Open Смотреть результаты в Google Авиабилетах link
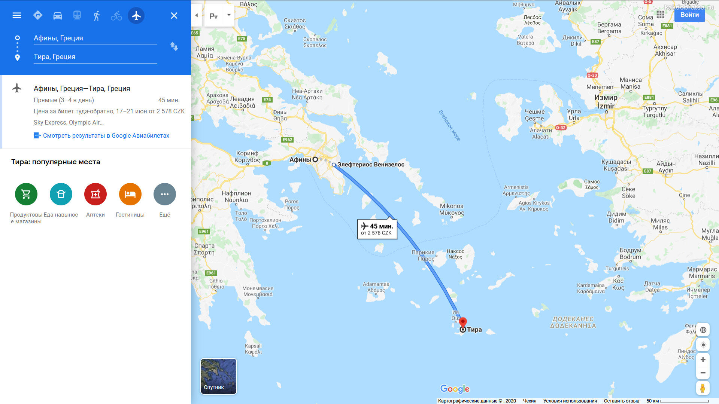The height and width of the screenshot is (404, 719). coord(106,135)
